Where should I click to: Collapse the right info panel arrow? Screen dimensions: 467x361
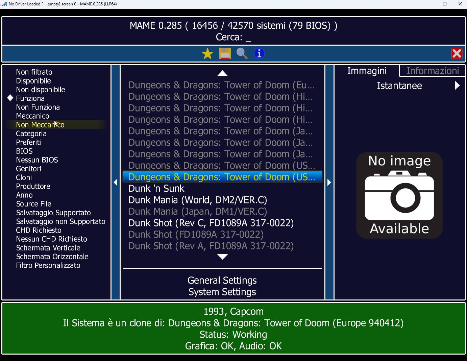tap(329, 183)
